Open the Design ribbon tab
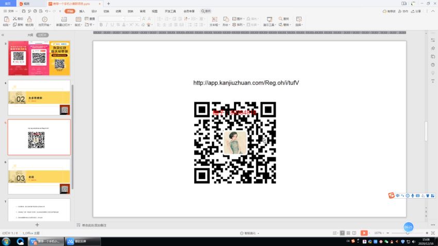The width and height of the screenshot is (438, 246). [94, 11]
